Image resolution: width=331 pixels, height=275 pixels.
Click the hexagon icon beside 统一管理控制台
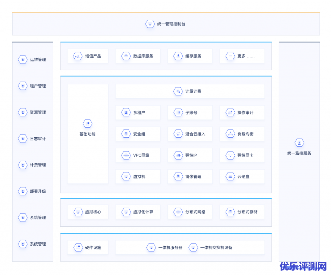point(150,24)
